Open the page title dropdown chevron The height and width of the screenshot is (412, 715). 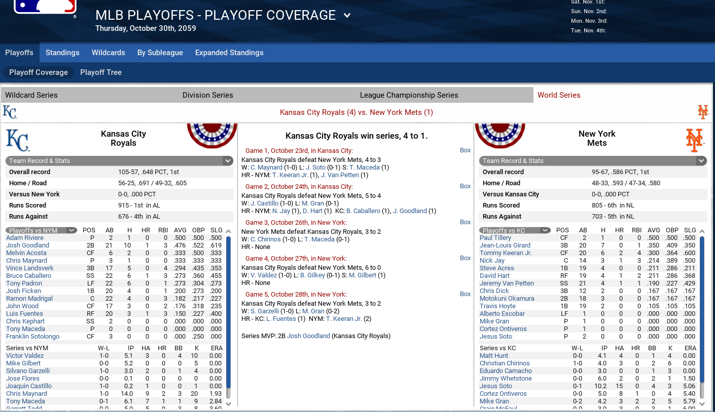tap(347, 15)
